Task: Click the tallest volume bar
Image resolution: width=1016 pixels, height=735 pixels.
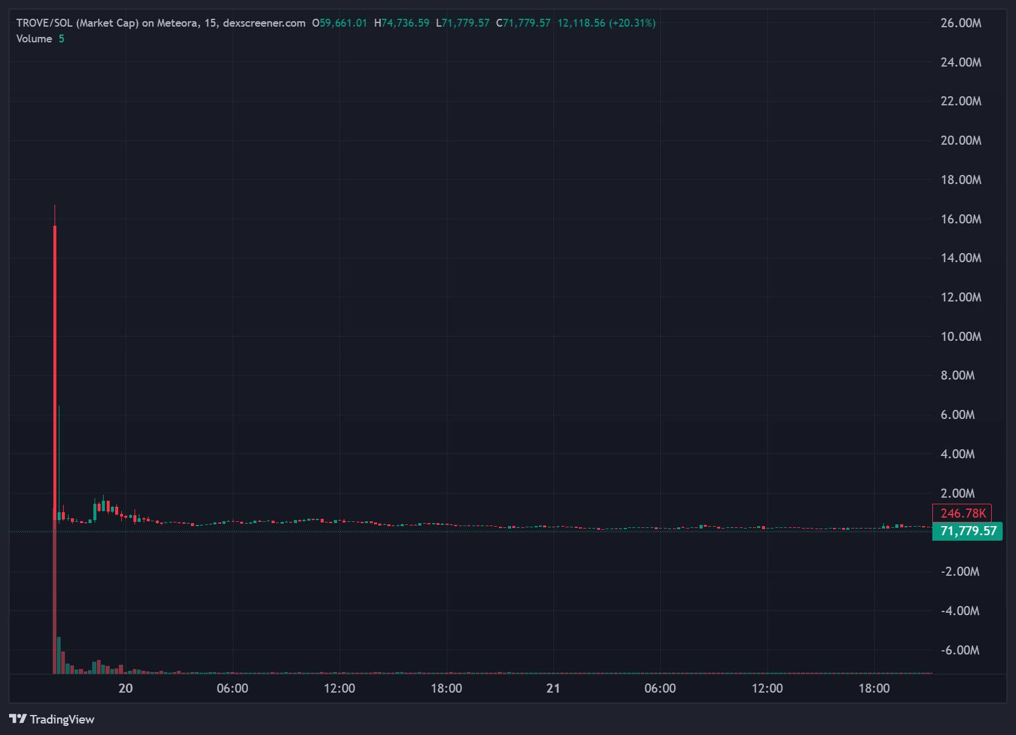Action: (x=55, y=605)
